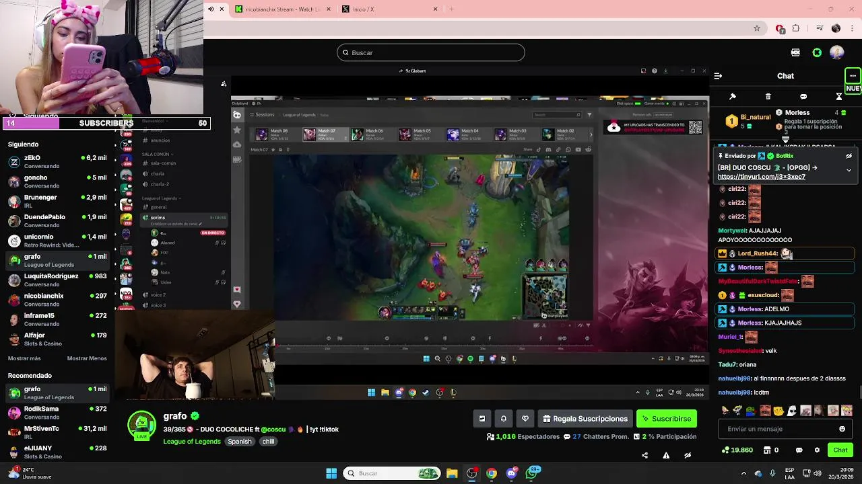
Task: Open the emoji picker in message box
Action: pos(842,429)
